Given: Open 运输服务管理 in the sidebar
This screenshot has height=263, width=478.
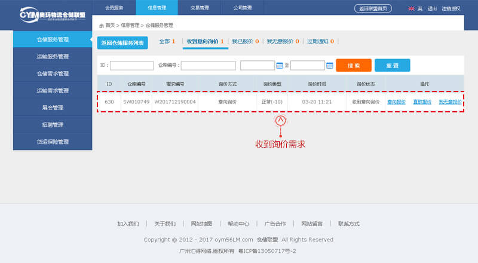Looking at the screenshot, I should [53, 57].
